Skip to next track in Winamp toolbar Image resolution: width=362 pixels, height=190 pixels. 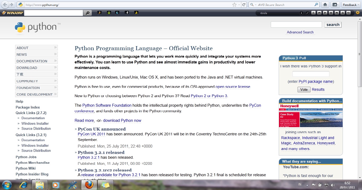tap(337, 13)
